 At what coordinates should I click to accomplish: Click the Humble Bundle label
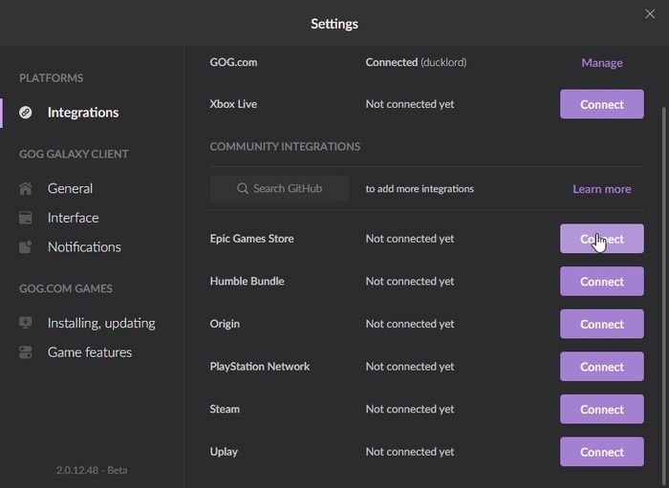tap(247, 282)
